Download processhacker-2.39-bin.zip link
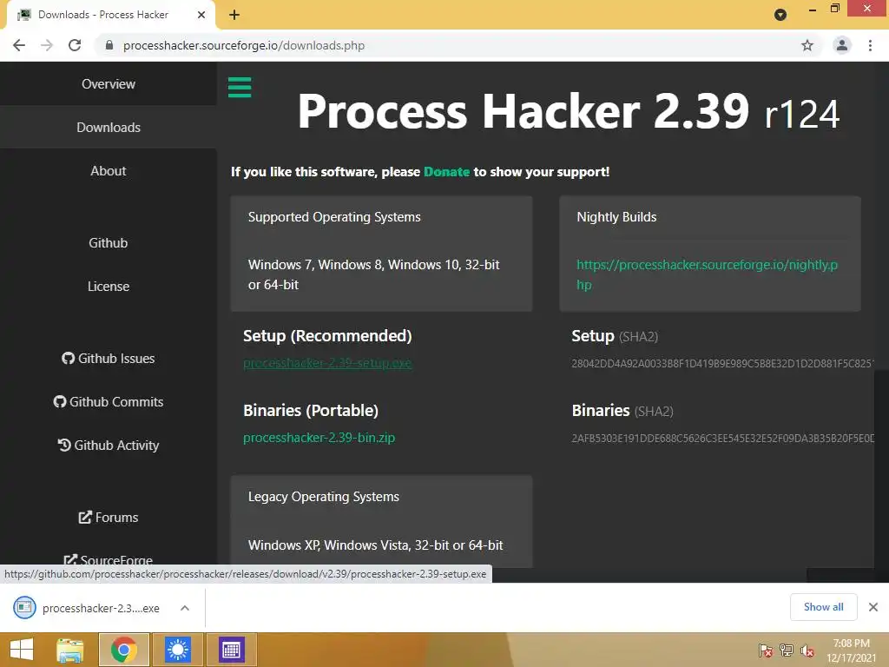Screen dimensions: 889x667 (319, 438)
